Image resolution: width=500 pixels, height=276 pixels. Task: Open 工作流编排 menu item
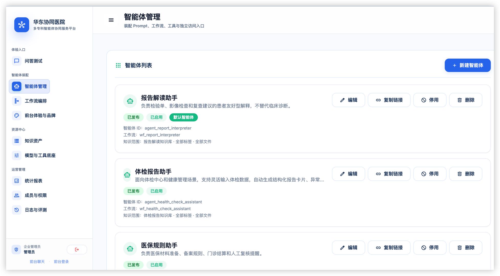coord(29,101)
